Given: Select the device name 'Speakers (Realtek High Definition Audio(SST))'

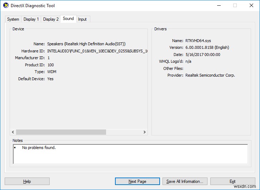Looking at the screenshot, I should (86, 44).
